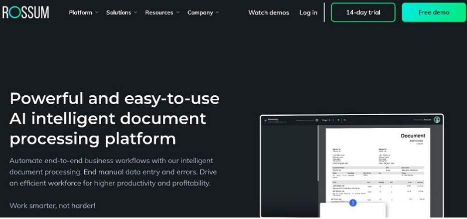Expand the chevron next to Company
This screenshot has width=467, height=219.
point(217,12)
